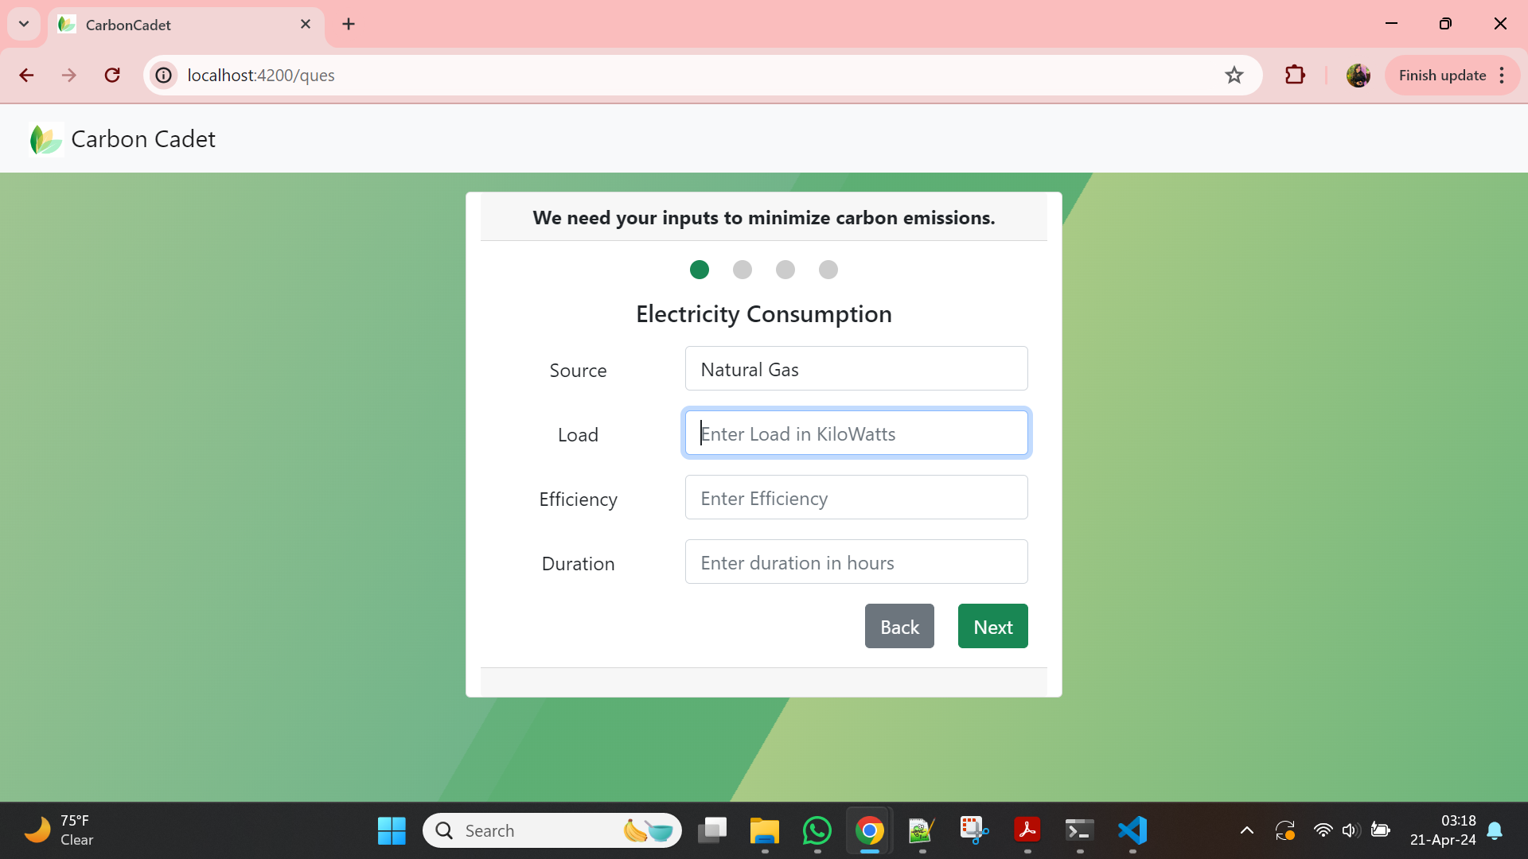Switch to the CarbonCadet tab
Viewport: 1528px width, 859px height.
tap(175, 25)
